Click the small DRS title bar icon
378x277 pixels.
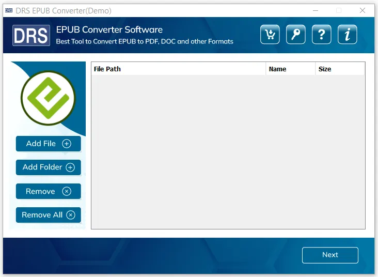[x=9, y=10]
